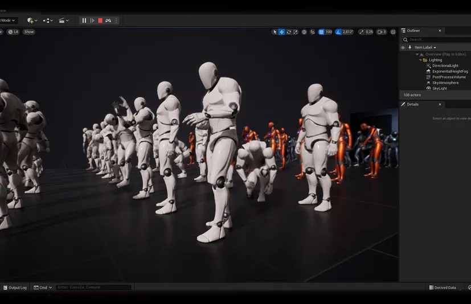Image resolution: width=471 pixels, height=304 pixels.
Task: Click the Enter Console Command field
Action: coord(93,287)
